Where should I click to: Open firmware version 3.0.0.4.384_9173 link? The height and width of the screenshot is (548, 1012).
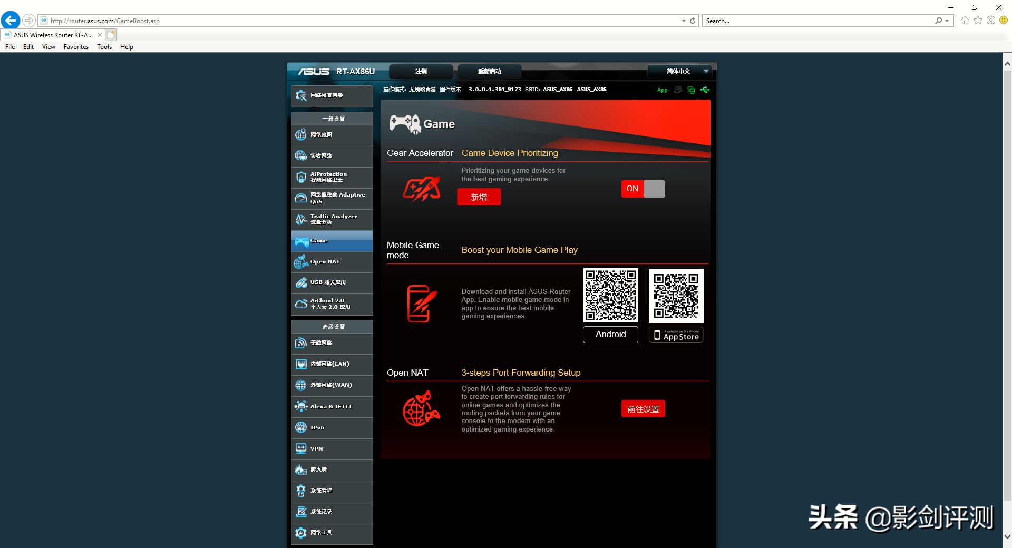point(495,90)
